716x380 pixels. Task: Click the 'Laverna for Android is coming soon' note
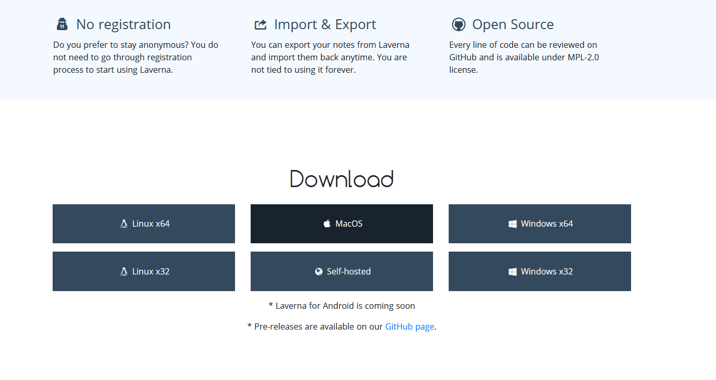(342, 306)
